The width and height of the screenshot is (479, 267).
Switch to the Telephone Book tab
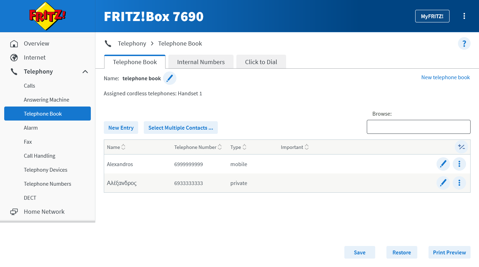(x=135, y=62)
